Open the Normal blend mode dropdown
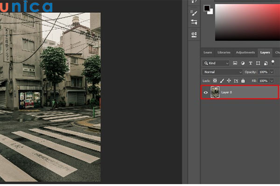280x186 pixels. [x=223, y=72]
